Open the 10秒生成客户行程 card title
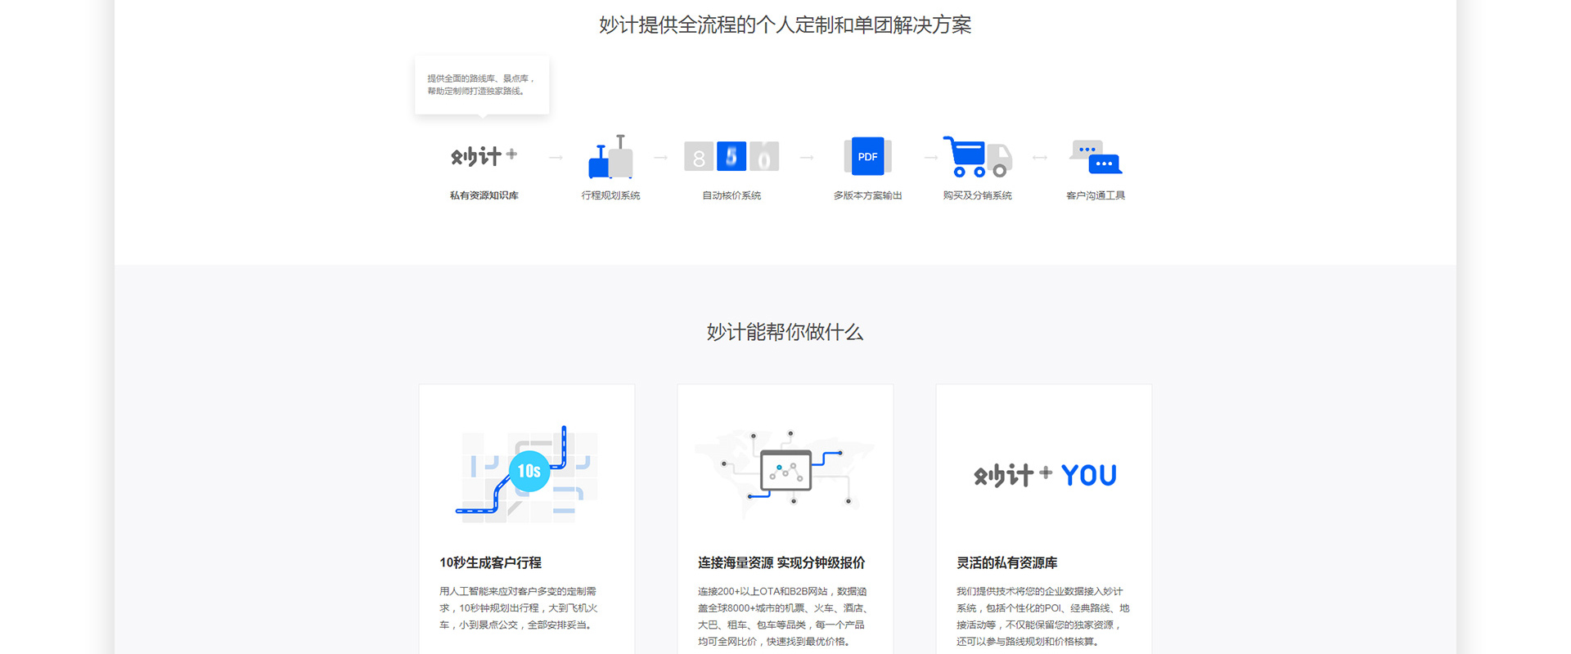The image size is (1571, 654). tap(490, 562)
